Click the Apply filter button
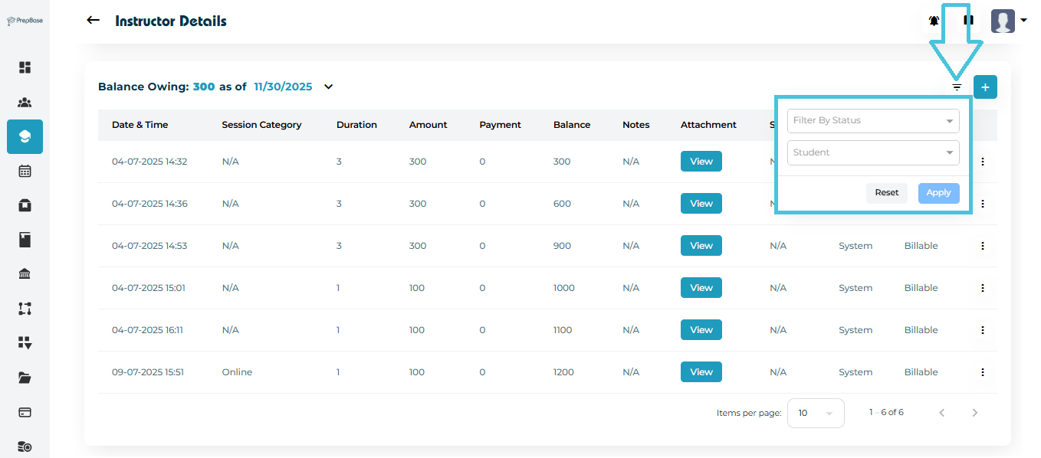Screen dimensions: 1041x458 938,193
